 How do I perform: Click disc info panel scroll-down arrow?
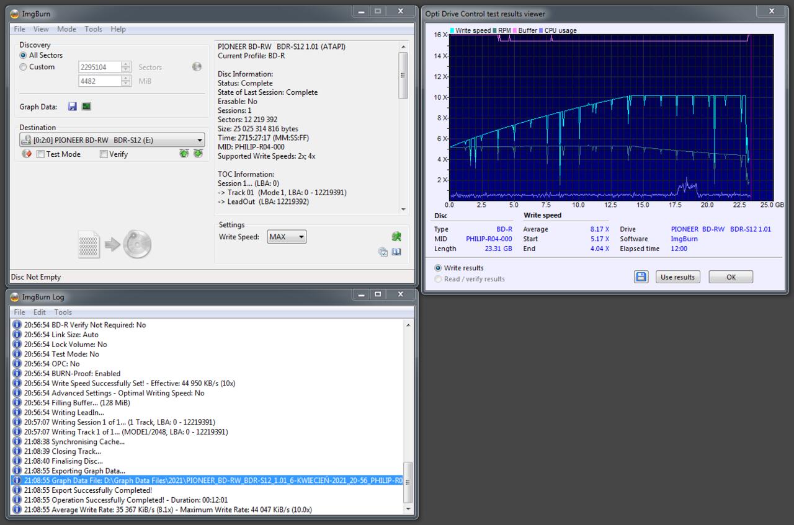(x=403, y=210)
